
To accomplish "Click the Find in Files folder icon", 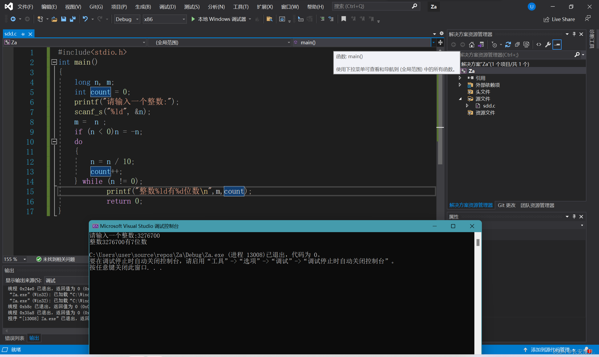I will coord(269,19).
